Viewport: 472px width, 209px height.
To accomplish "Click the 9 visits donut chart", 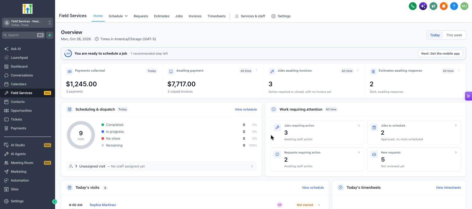I will pos(81,135).
